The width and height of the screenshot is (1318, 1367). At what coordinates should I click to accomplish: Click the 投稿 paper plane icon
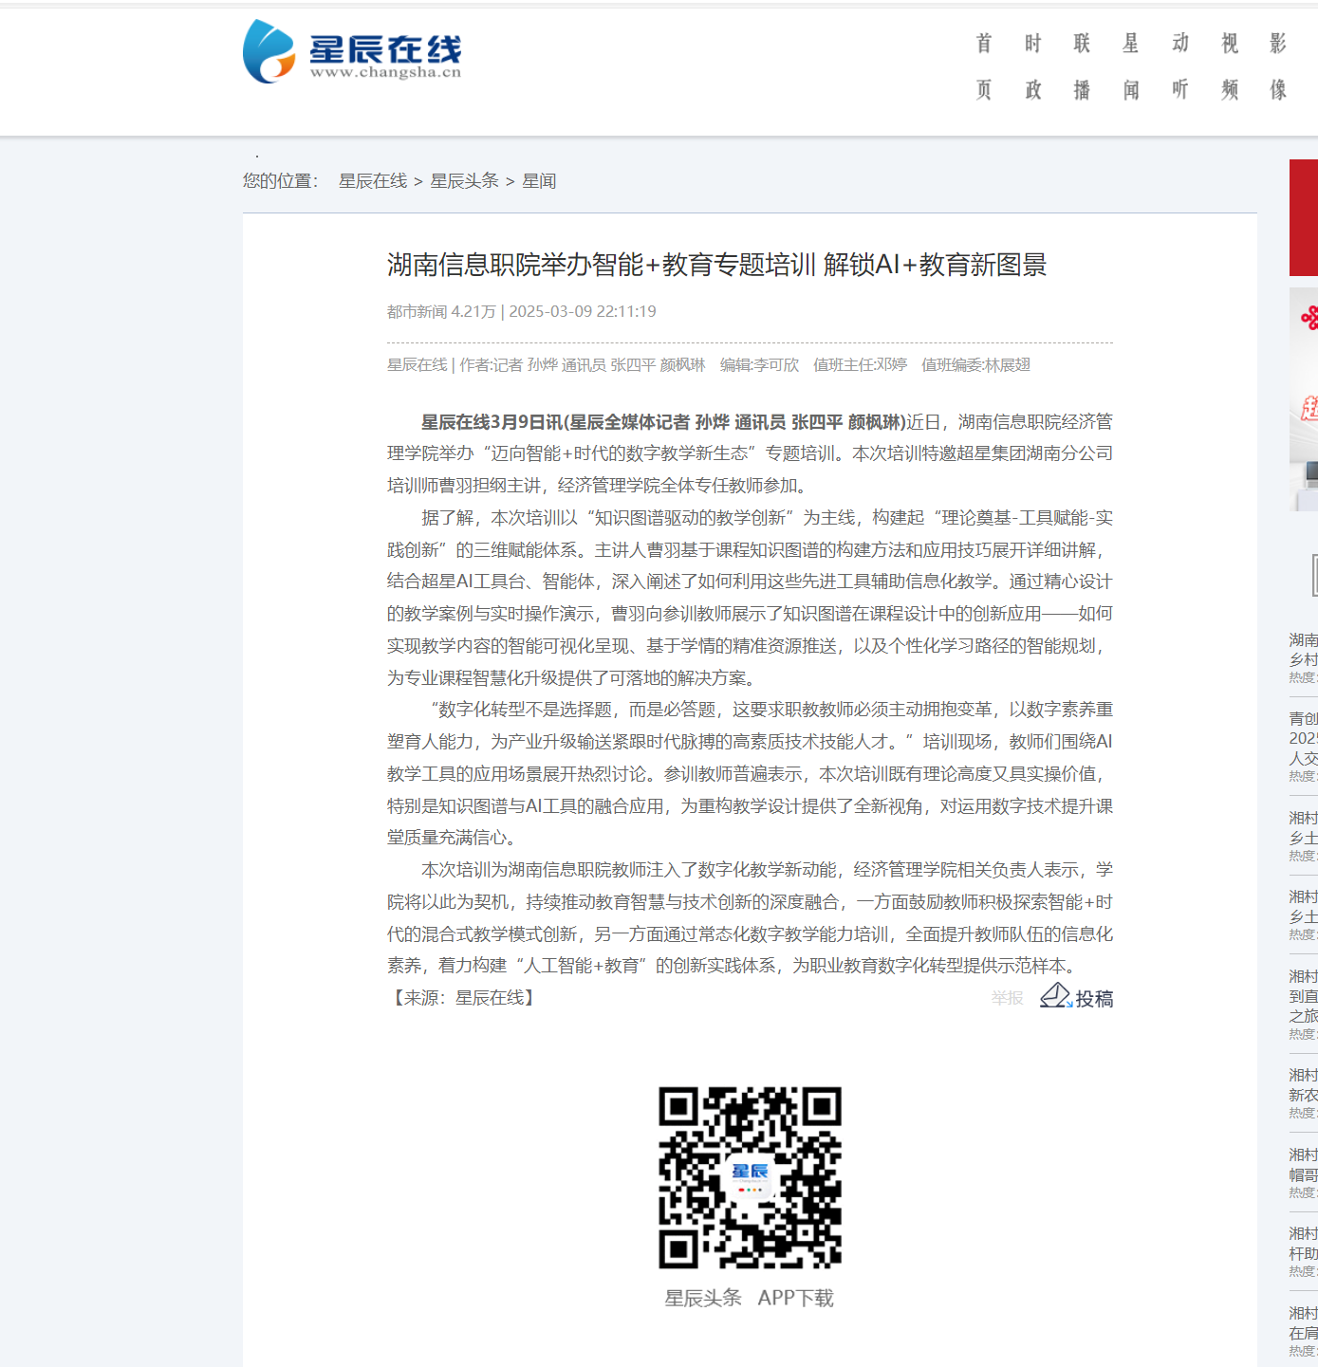1054,996
